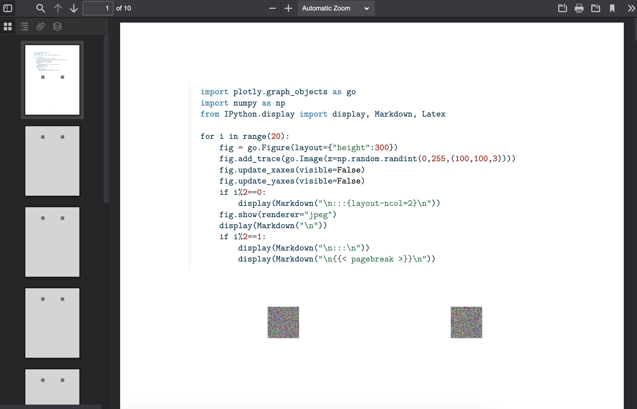Select the page 1 thumbnail
Viewport: 637px width, 409px height.
pos(52,80)
